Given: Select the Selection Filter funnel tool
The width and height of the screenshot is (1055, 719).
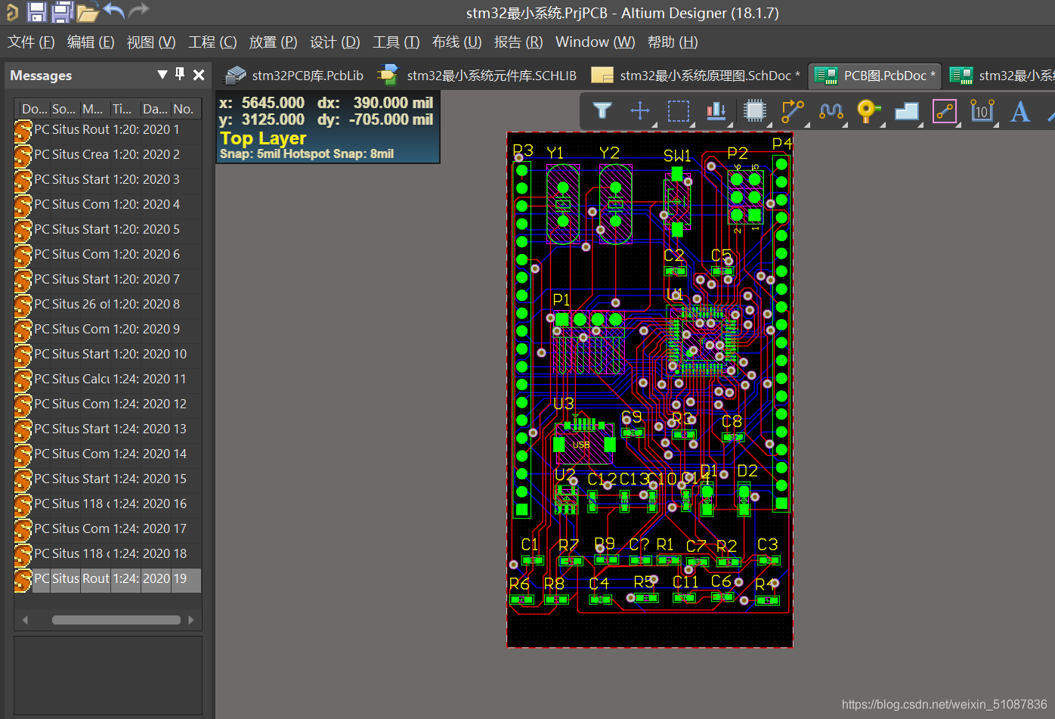Looking at the screenshot, I should click(602, 111).
